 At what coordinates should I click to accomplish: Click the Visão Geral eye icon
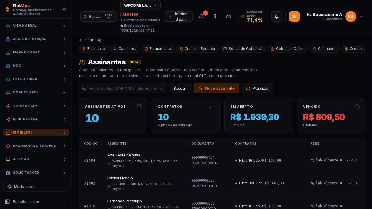click(x=8, y=26)
